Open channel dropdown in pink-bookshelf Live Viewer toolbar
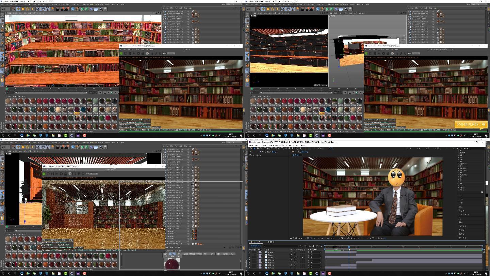 (x=171, y=53)
